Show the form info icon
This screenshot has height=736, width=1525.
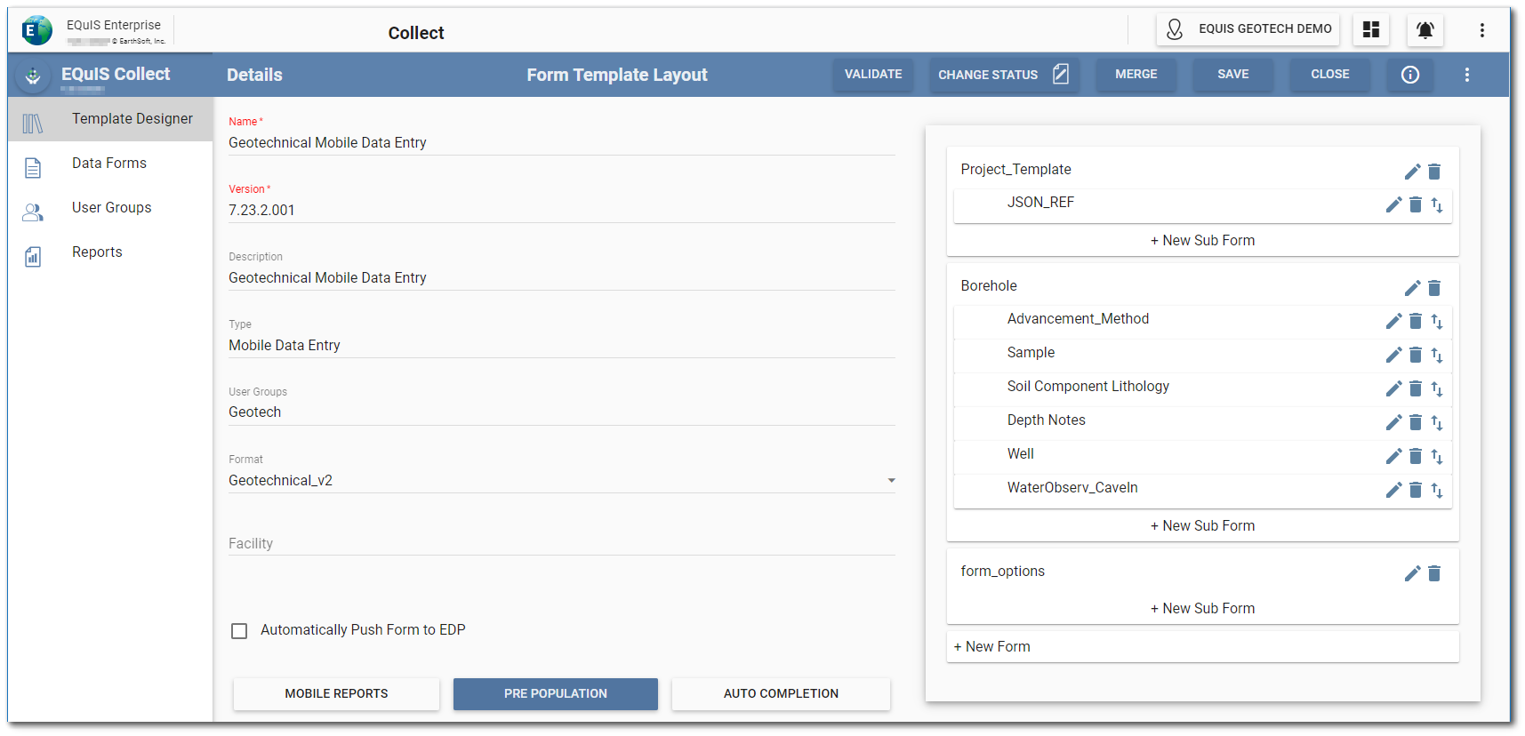pyautogui.click(x=1410, y=75)
